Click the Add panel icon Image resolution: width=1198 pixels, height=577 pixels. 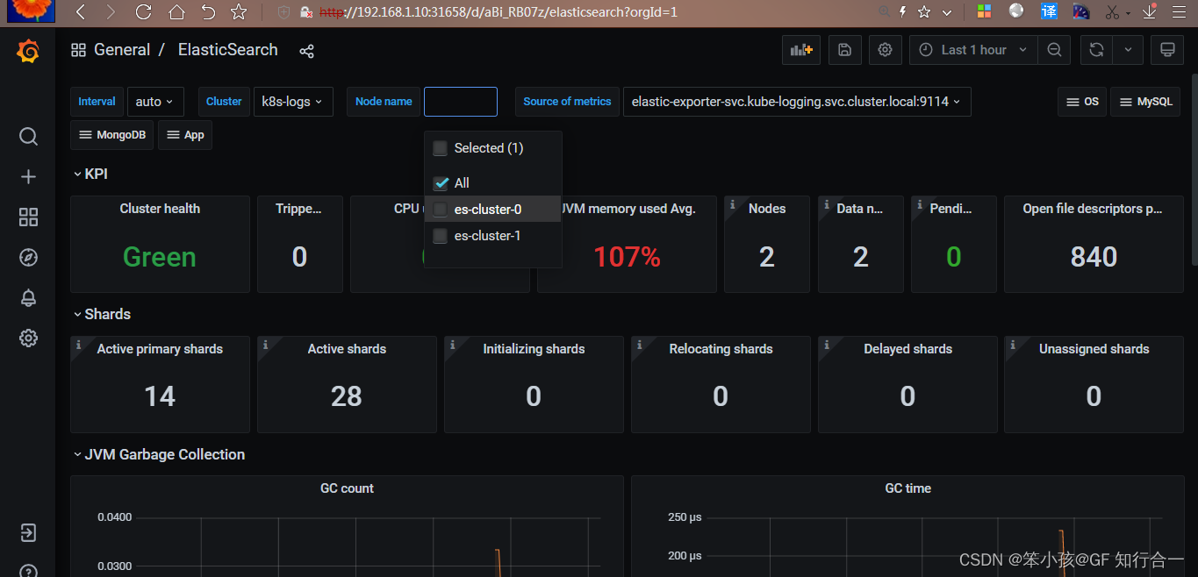click(801, 50)
